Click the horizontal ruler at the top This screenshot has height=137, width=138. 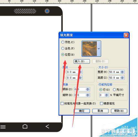coord(69,2)
